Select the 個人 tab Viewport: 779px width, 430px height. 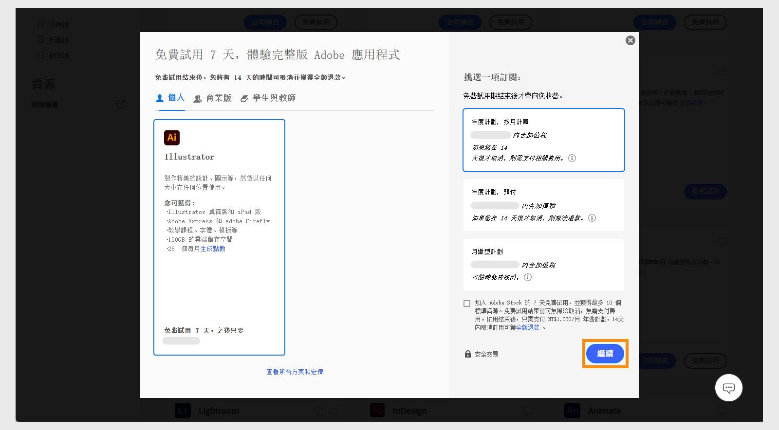coord(170,98)
